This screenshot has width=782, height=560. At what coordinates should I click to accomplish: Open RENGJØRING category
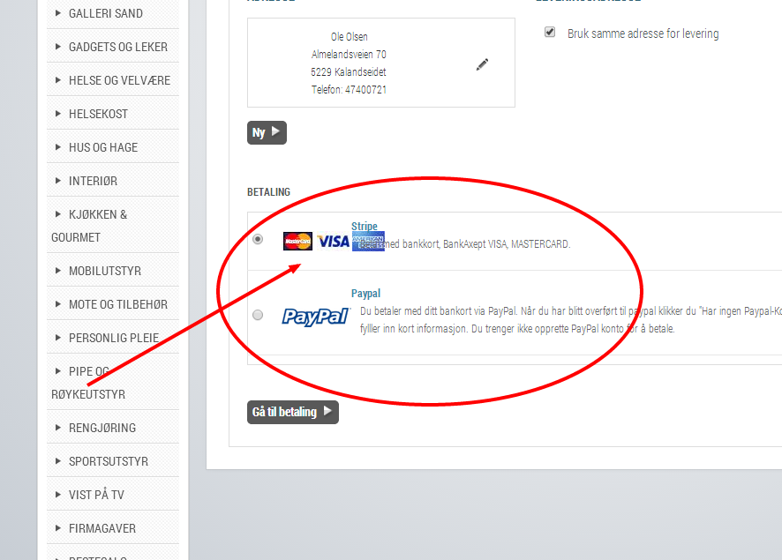pos(102,428)
